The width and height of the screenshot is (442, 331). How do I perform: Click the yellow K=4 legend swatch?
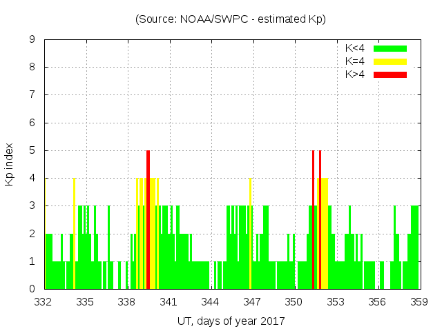pyautogui.click(x=390, y=61)
